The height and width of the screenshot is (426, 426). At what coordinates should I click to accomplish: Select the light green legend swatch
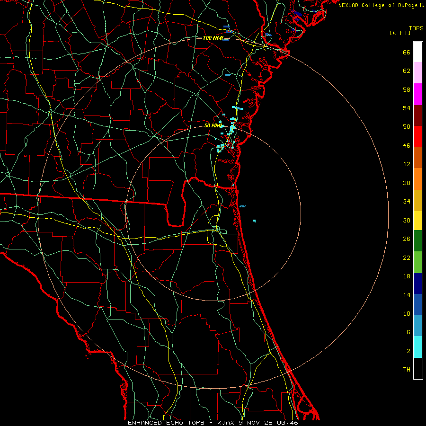pyautogui.click(x=418, y=262)
